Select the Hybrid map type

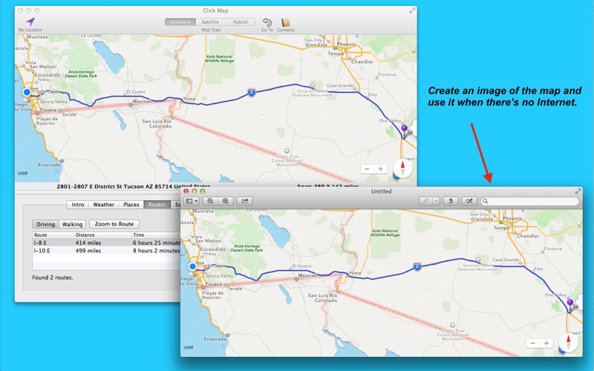(240, 22)
